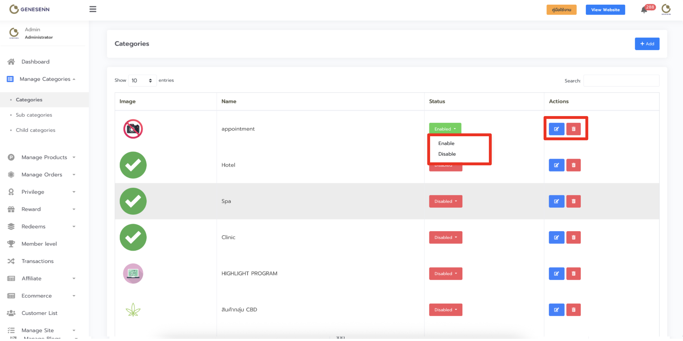683x341 pixels.
Task: Click the user profile avatar at top right
Action: [x=666, y=9]
